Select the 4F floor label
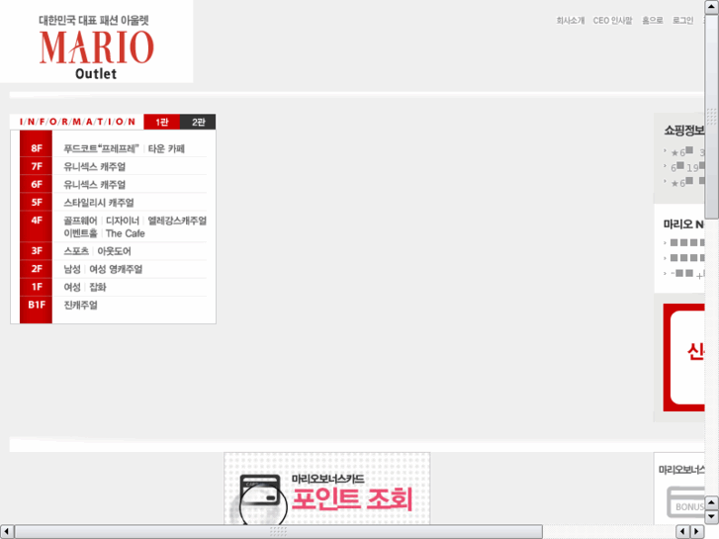 click(x=37, y=221)
